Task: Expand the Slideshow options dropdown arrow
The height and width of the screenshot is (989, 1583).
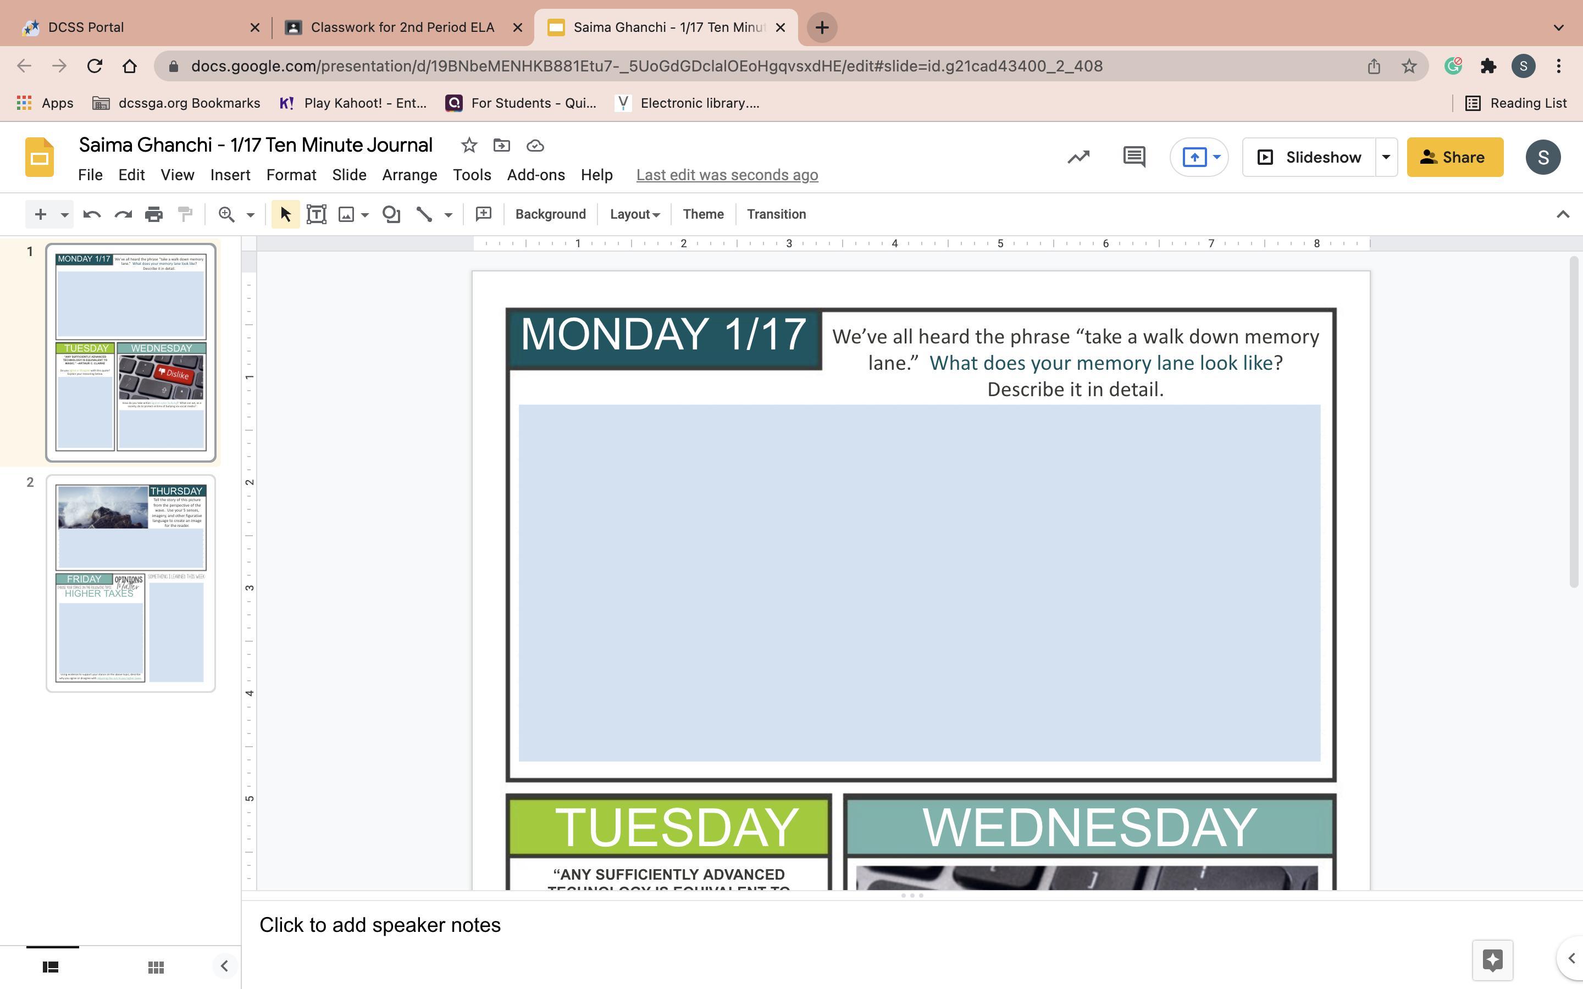Action: pyautogui.click(x=1386, y=157)
